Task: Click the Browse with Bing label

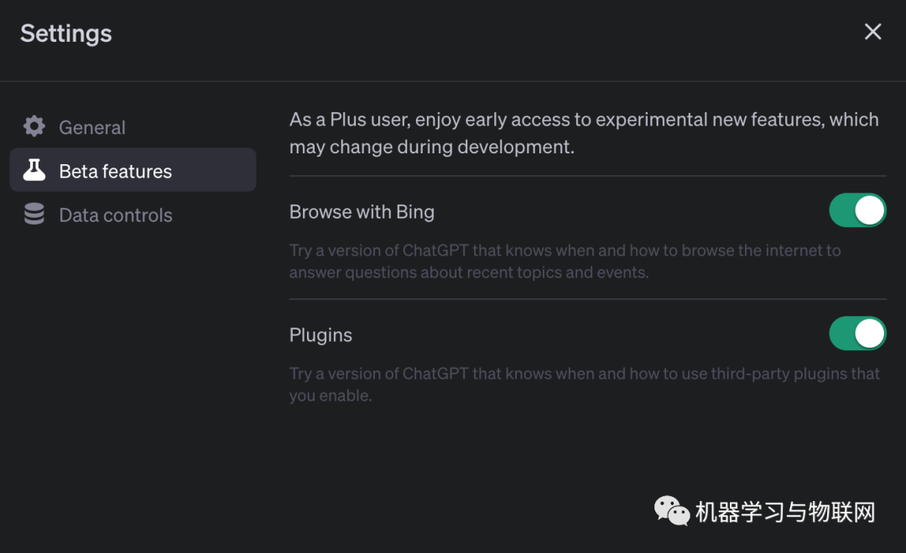Action: [362, 212]
